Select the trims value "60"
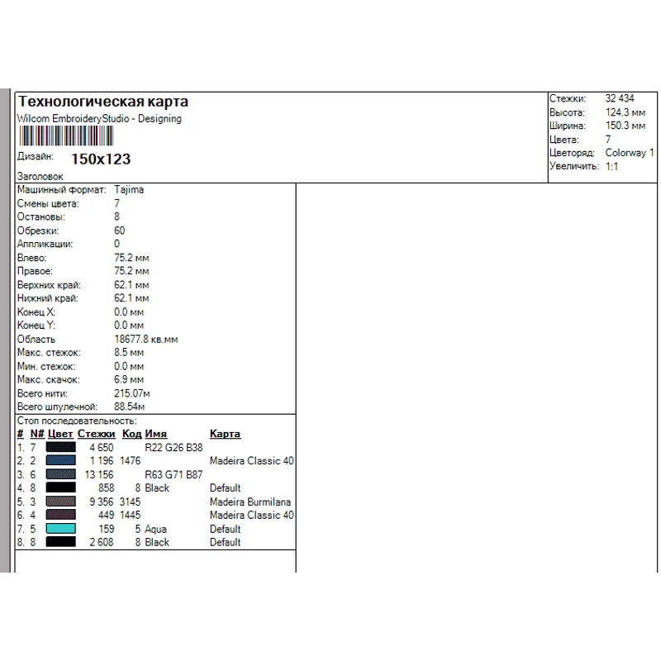 (x=119, y=231)
